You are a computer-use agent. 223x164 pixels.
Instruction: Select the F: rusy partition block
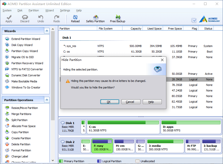(x=102, y=146)
